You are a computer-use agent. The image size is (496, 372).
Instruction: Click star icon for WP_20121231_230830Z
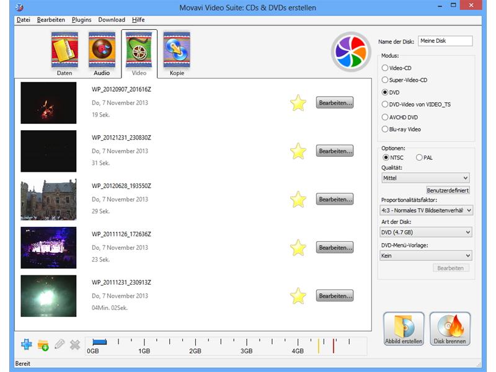(298, 151)
